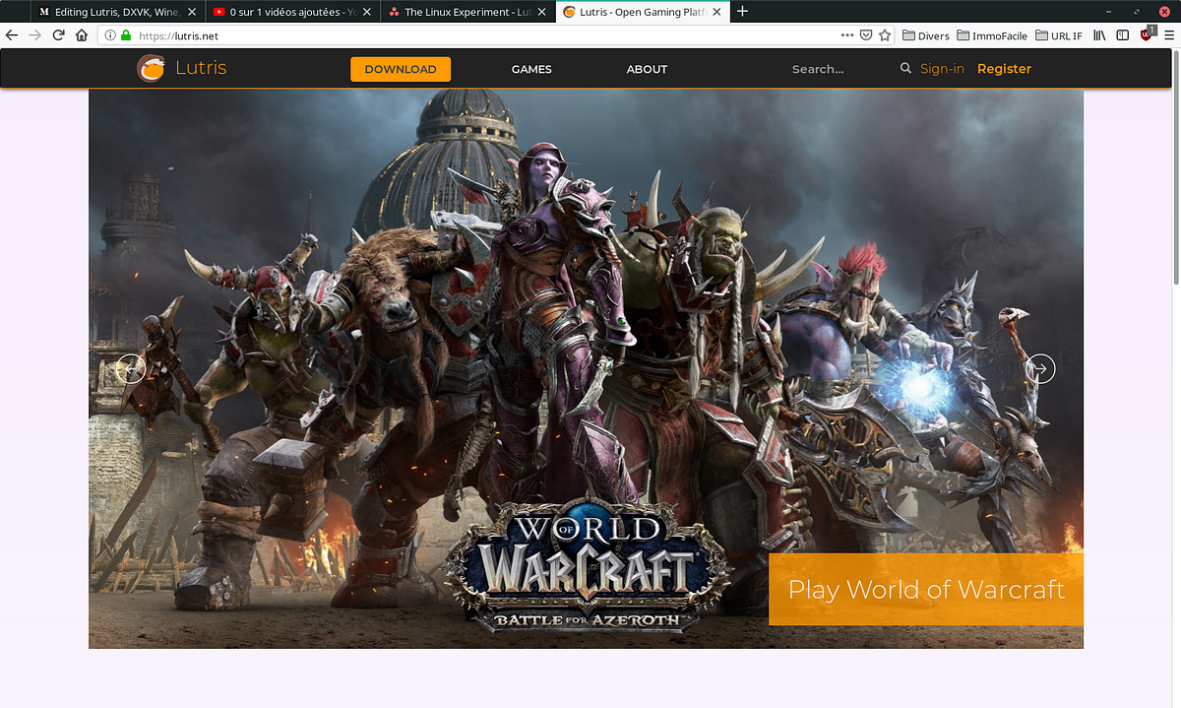Click the World of Warcraft banner image
This screenshot has height=708, width=1181.
point(586,368)
